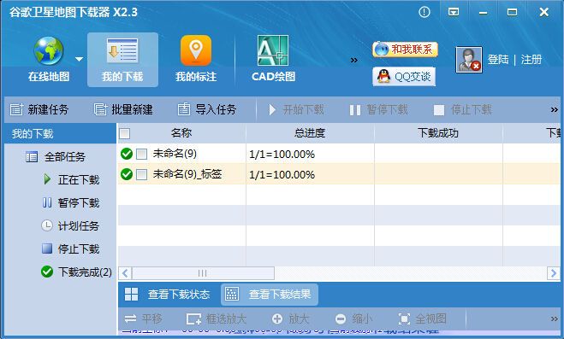Select 停止下载 in sidebar

(71, 249)
